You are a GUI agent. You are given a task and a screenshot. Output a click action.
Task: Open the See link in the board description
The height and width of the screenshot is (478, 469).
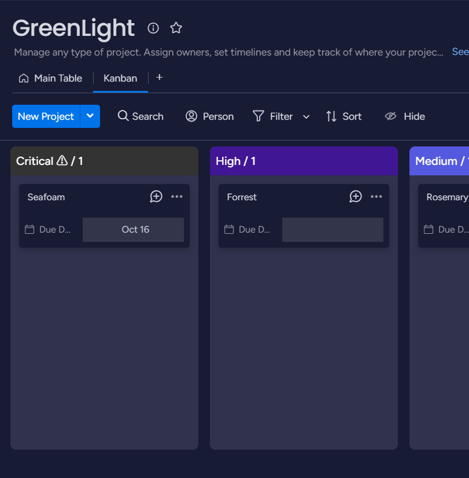460,52
